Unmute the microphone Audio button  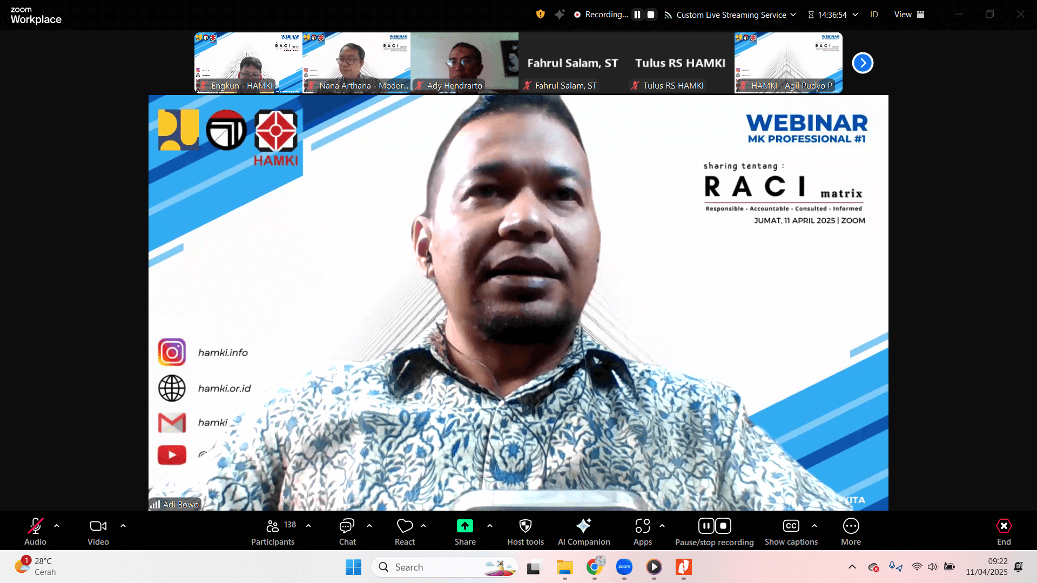coord(36,526)
